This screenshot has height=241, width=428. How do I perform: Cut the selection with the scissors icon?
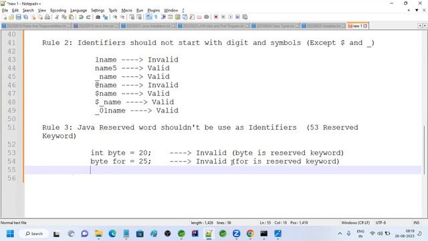(57, 17)
